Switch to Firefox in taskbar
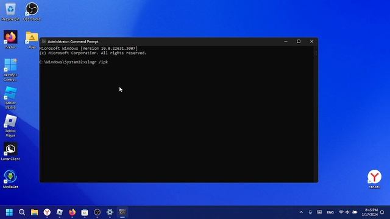390x219 pixels. click(x=72, y=212)
